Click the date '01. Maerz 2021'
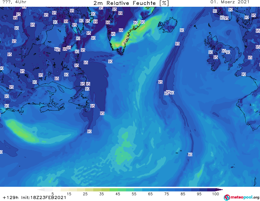 click(230, 2)
